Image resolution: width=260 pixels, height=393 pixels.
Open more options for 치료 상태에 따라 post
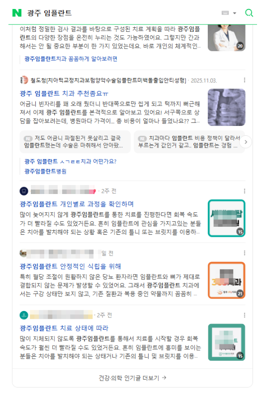(244, 315)
